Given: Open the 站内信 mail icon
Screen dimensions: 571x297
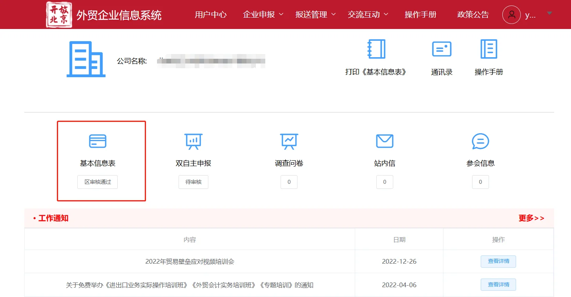Looking at the screenshot, I should click(384, 141).
